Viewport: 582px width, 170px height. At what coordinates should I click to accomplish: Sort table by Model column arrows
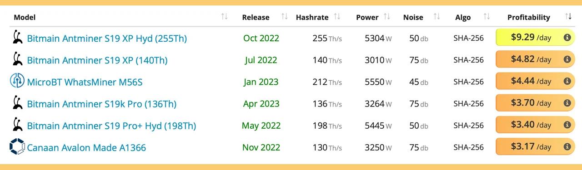pyautogui.click(x=224, y=17)
